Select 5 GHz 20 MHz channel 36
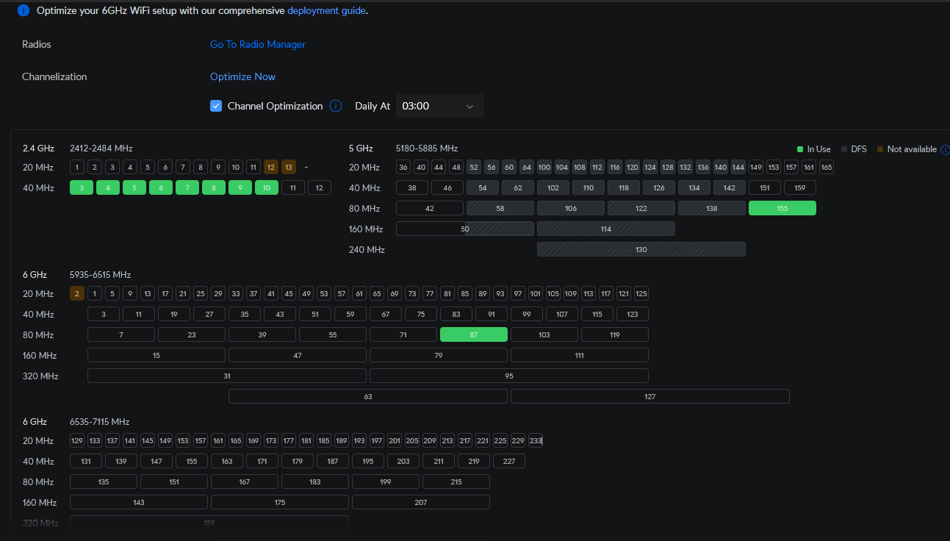 (403, 167)
